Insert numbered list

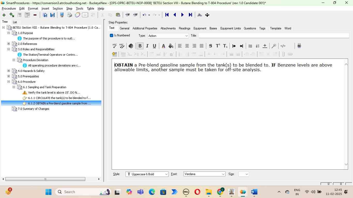click(x=257, y=46)
